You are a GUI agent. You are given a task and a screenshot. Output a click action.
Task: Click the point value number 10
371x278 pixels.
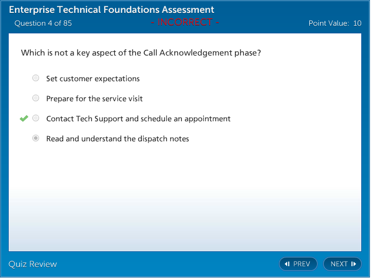pyautogui.click(x=357, y=23)
